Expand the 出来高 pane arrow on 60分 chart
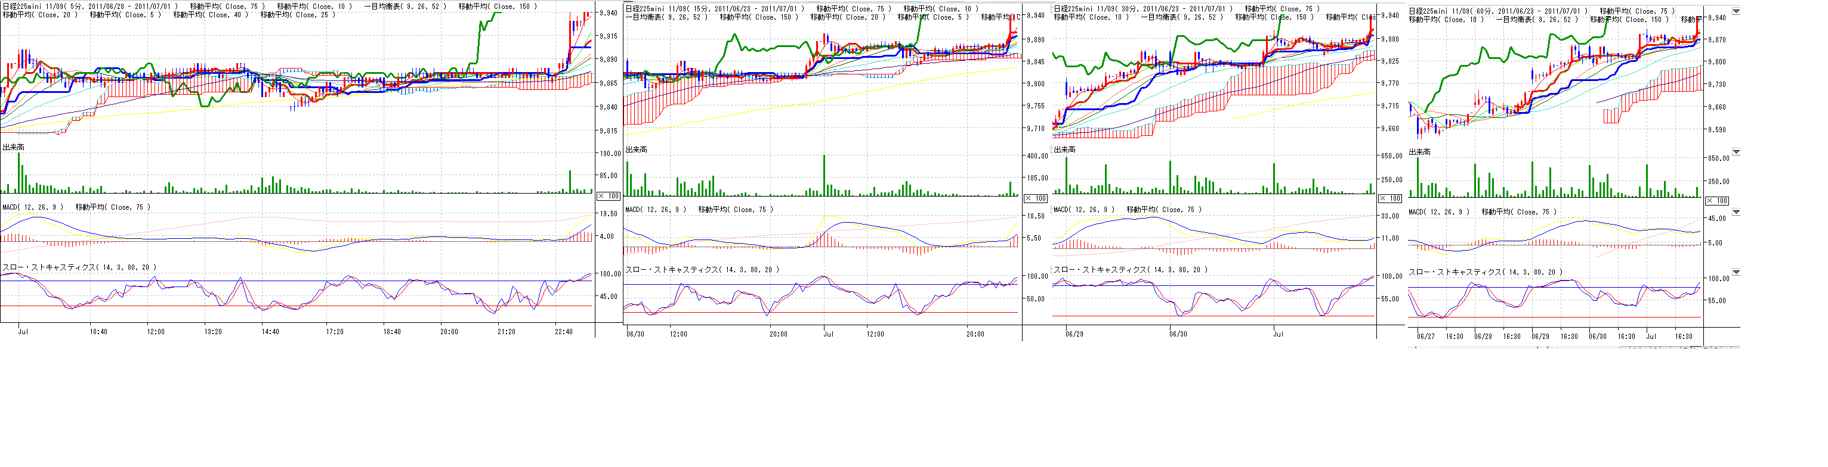This screenshot has height=467, width=1828. coord(1737,152)
